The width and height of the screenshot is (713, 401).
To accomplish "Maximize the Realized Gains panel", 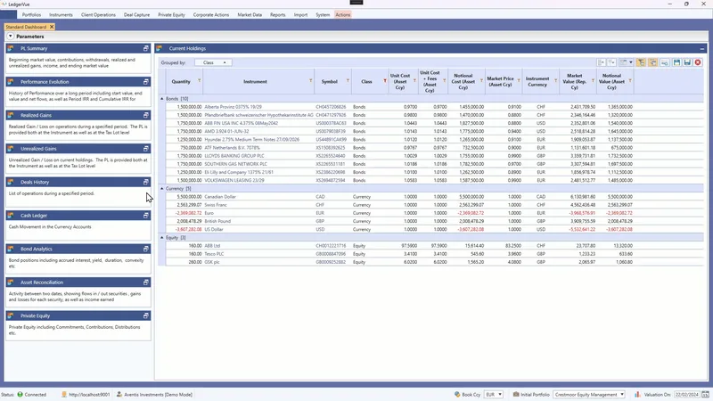I will (x=145, y=115).
